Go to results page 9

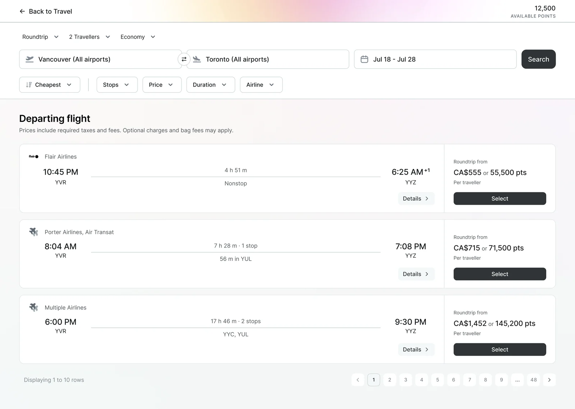tap(501, 380)
